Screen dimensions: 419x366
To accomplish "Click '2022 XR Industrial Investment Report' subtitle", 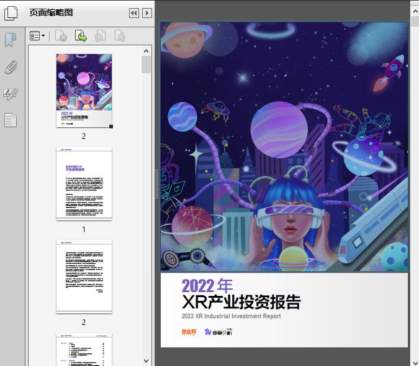I will coord(231,316).
